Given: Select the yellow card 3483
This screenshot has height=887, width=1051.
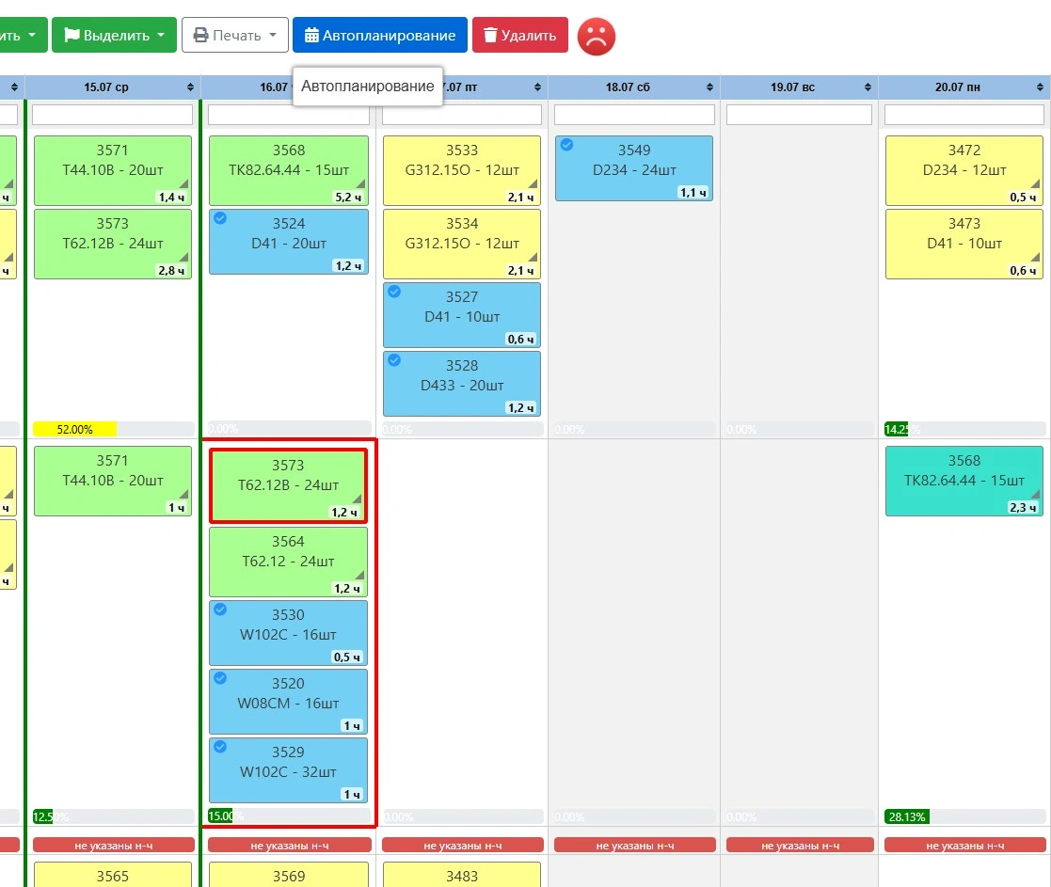Looking at the screenshot, I should click(x=462, y=874).
